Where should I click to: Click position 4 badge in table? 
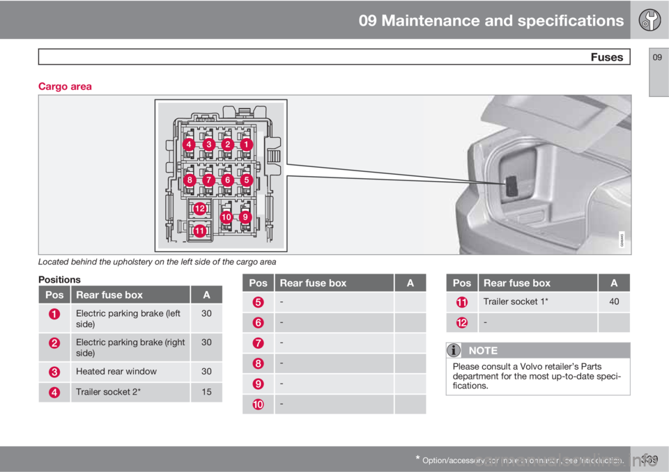(x=54, y=392)
